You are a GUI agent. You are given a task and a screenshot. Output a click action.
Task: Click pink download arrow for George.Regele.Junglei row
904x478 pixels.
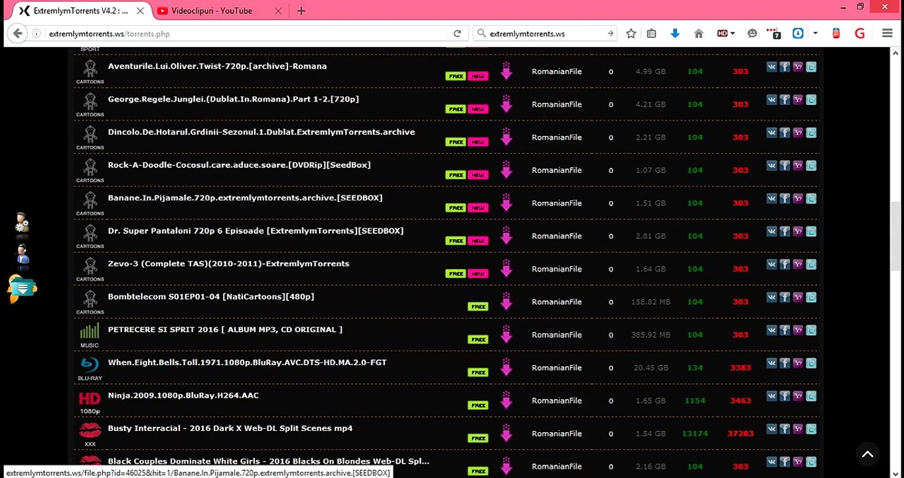click(506, 104)
